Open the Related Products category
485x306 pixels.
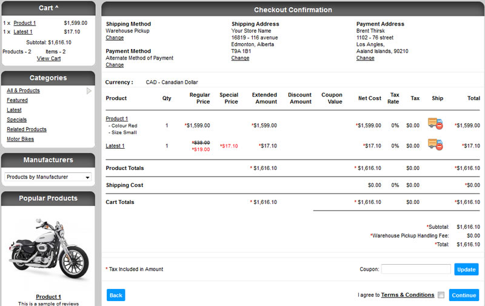(x=27, y=129)
